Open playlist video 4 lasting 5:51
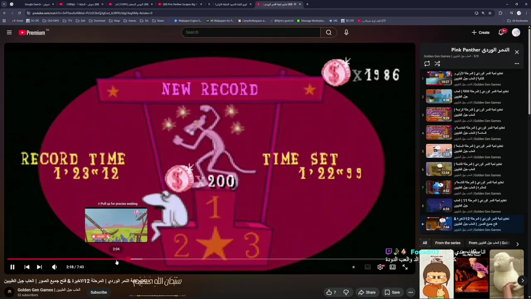The width and height of the screenshot is (531, 299). (472, 133)
